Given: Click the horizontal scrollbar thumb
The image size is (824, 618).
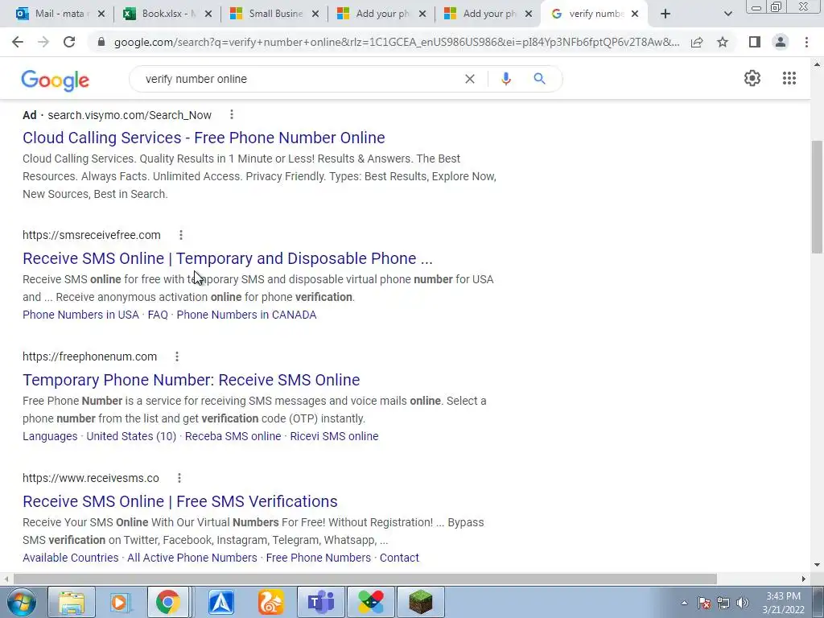Looking at the screenshot, I should (x=365, y=579).
